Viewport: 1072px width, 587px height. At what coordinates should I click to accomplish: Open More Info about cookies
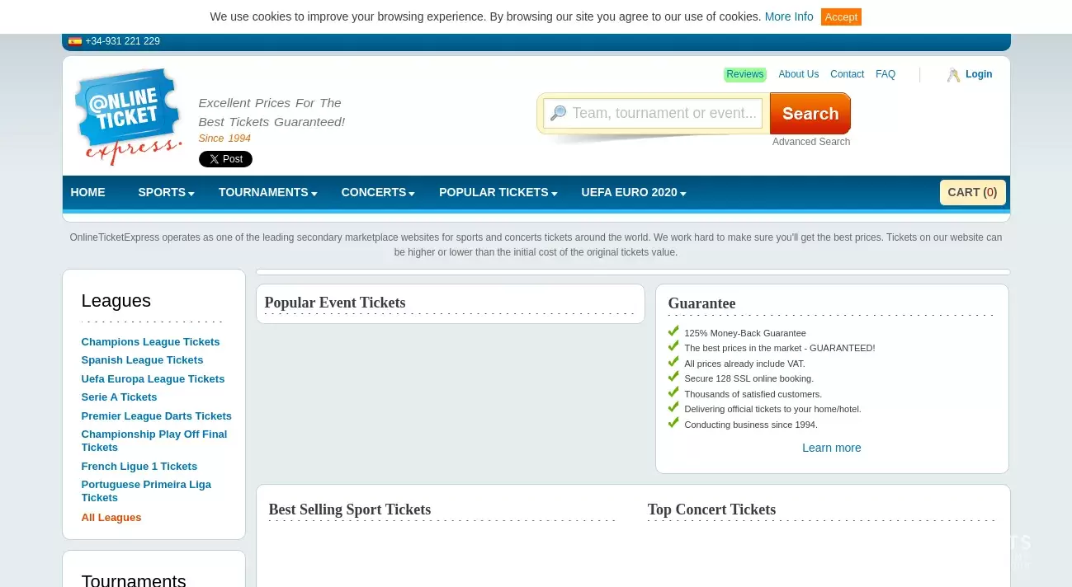pos(789,16)
